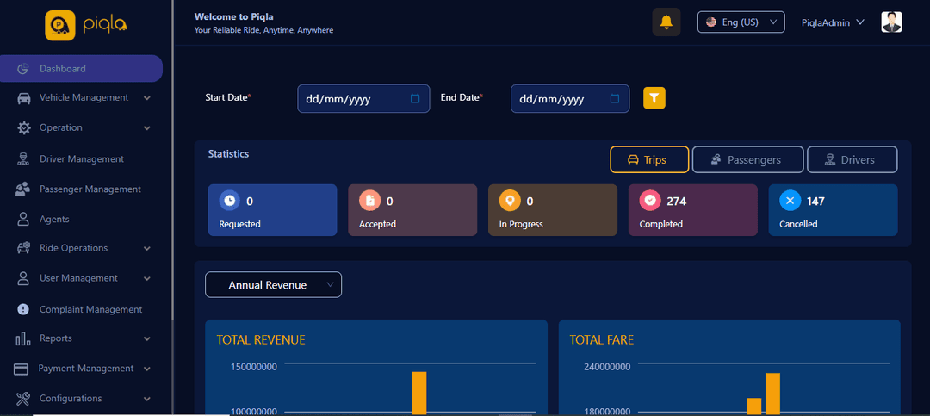Click the yellow filter icon button
The width and height of the screenshot is (930, 416).
coord(654,98)
